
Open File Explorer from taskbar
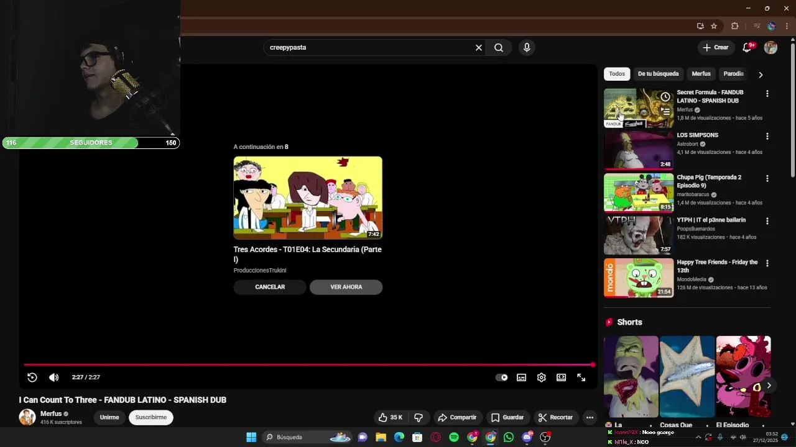coord(381,437)
